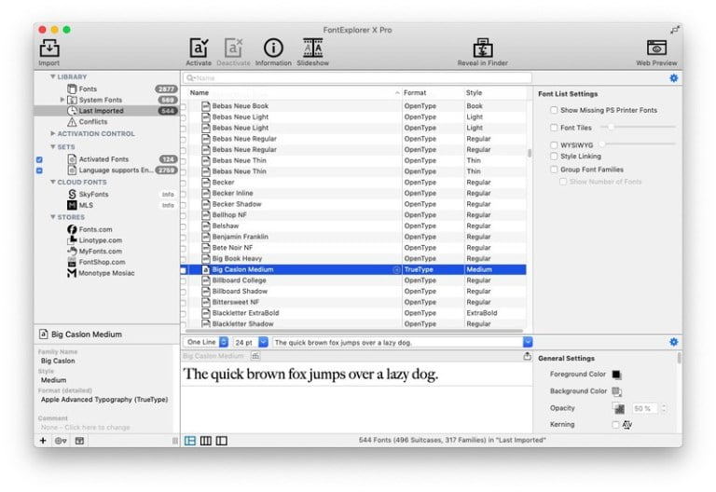
Task: Tick the checkbox for Big Caslon Medium row
Action: [x=183, y=269]
